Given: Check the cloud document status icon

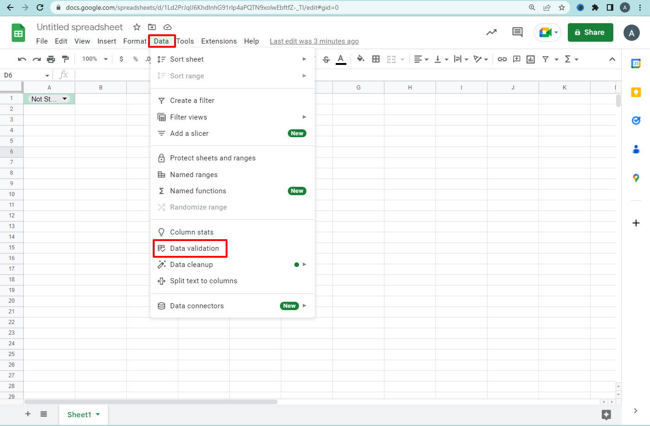Looking at the screenshot, I should [168, 27].
